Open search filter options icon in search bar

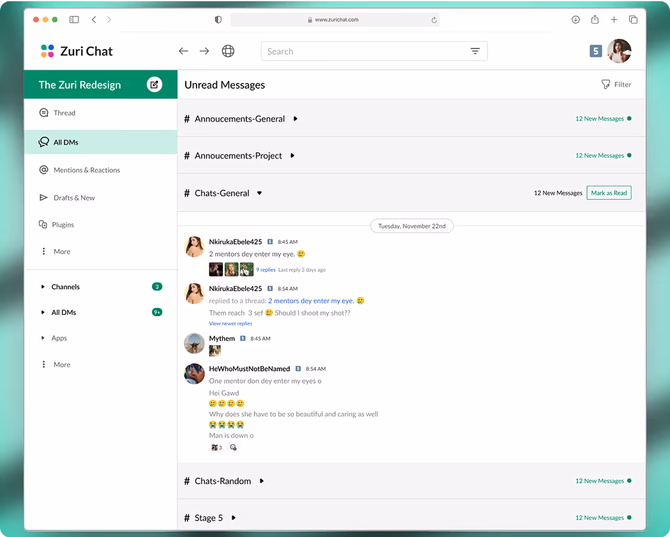tap(475, 51)
